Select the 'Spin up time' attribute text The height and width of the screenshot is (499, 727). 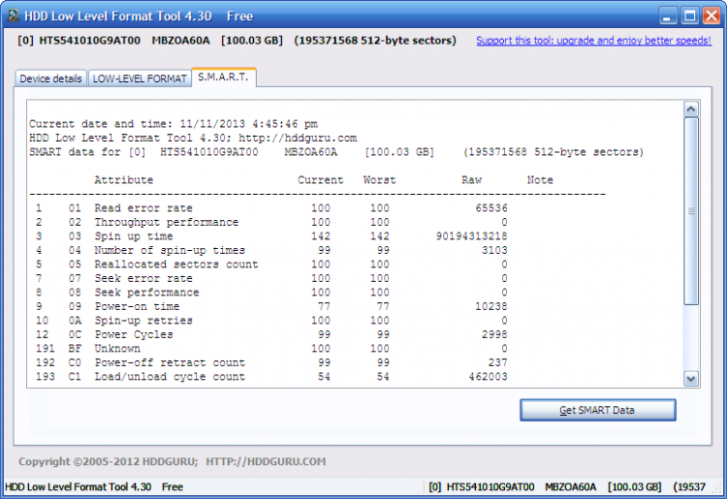click(134, 235)
